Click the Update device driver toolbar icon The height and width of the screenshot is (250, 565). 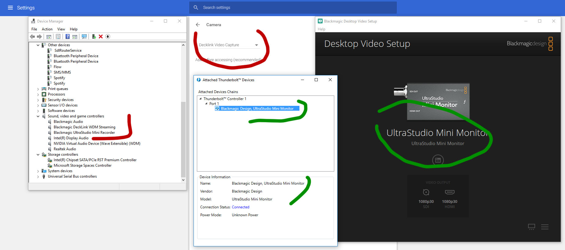[94, 36]
